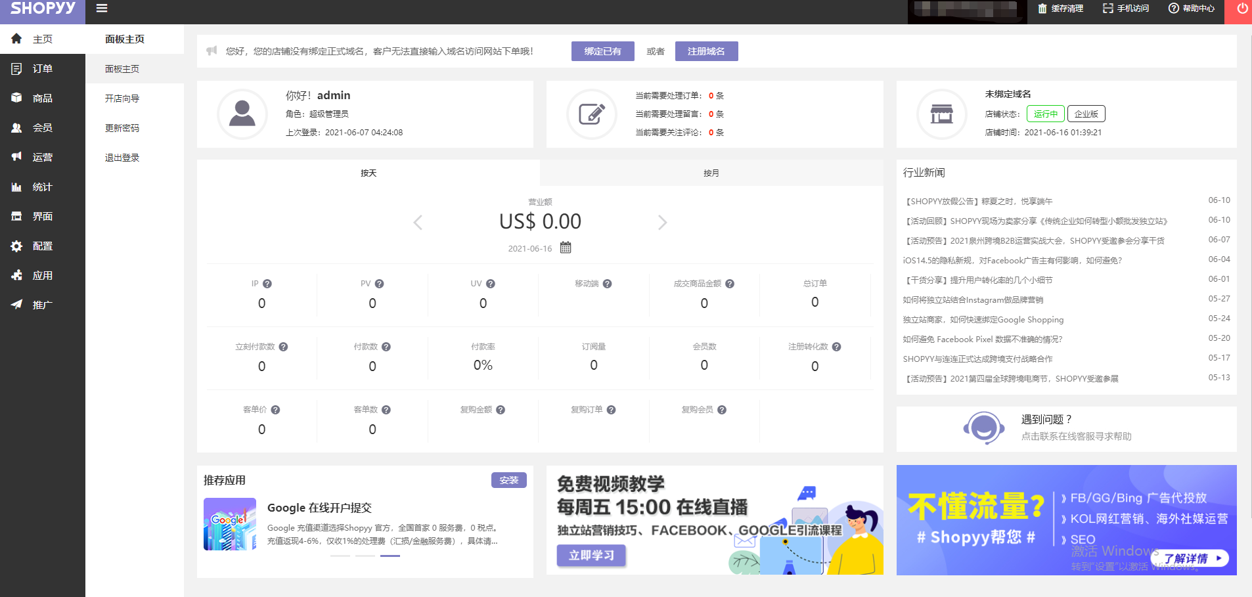Click the 付款数 help icon
Screen dimensions: 1252x597
tap(386, 347)
